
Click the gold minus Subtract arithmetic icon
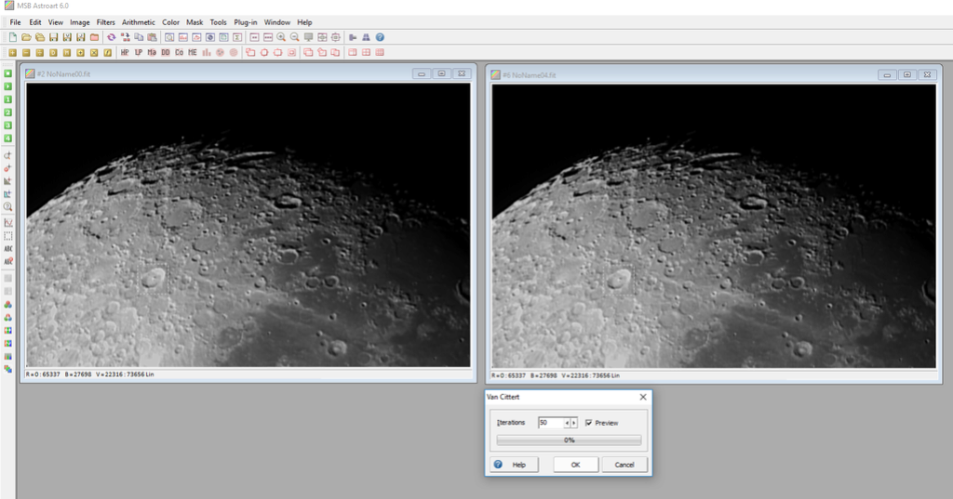pyautogui.click(x=26, y=53)
